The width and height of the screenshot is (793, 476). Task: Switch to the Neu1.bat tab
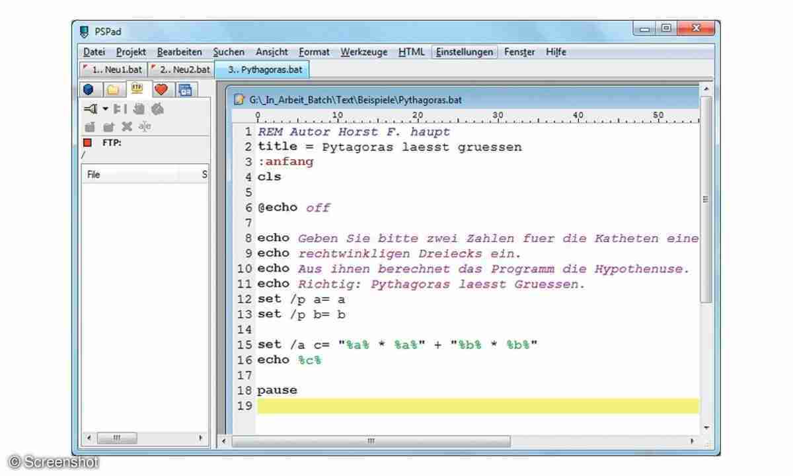112,69
